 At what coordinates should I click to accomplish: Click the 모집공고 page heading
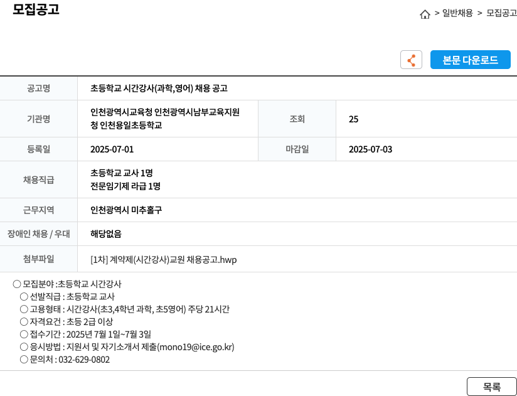36,9
